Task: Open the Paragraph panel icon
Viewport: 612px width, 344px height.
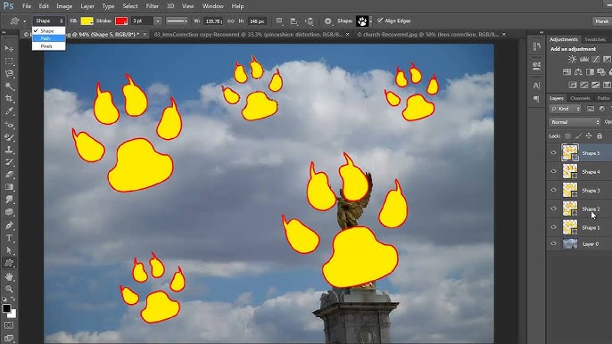Action: (537, 99)
